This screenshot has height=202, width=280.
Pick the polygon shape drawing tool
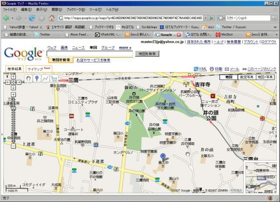click(x=54, y=79)
